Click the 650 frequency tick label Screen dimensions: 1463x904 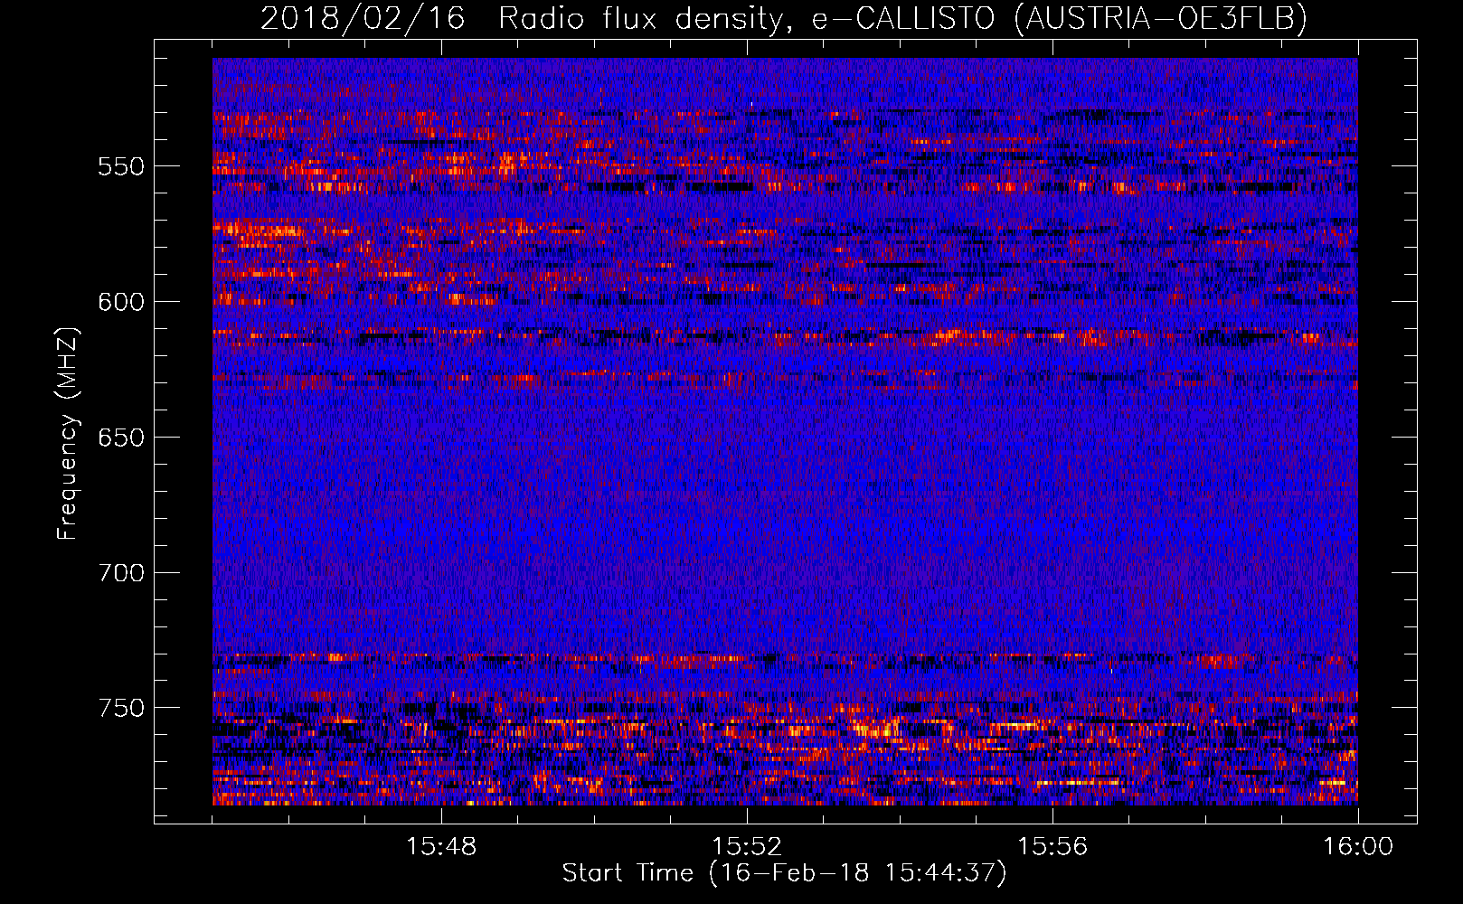point(121,438)
